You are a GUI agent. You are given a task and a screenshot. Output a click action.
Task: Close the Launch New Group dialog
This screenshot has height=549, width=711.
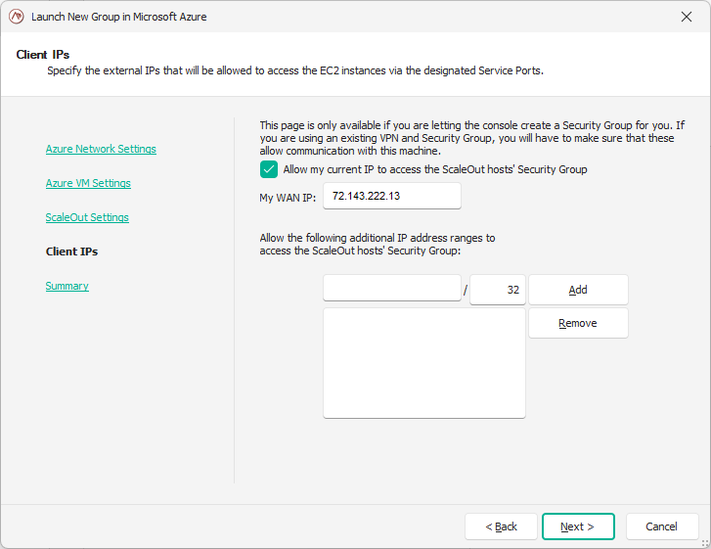[x=686, y=17]
